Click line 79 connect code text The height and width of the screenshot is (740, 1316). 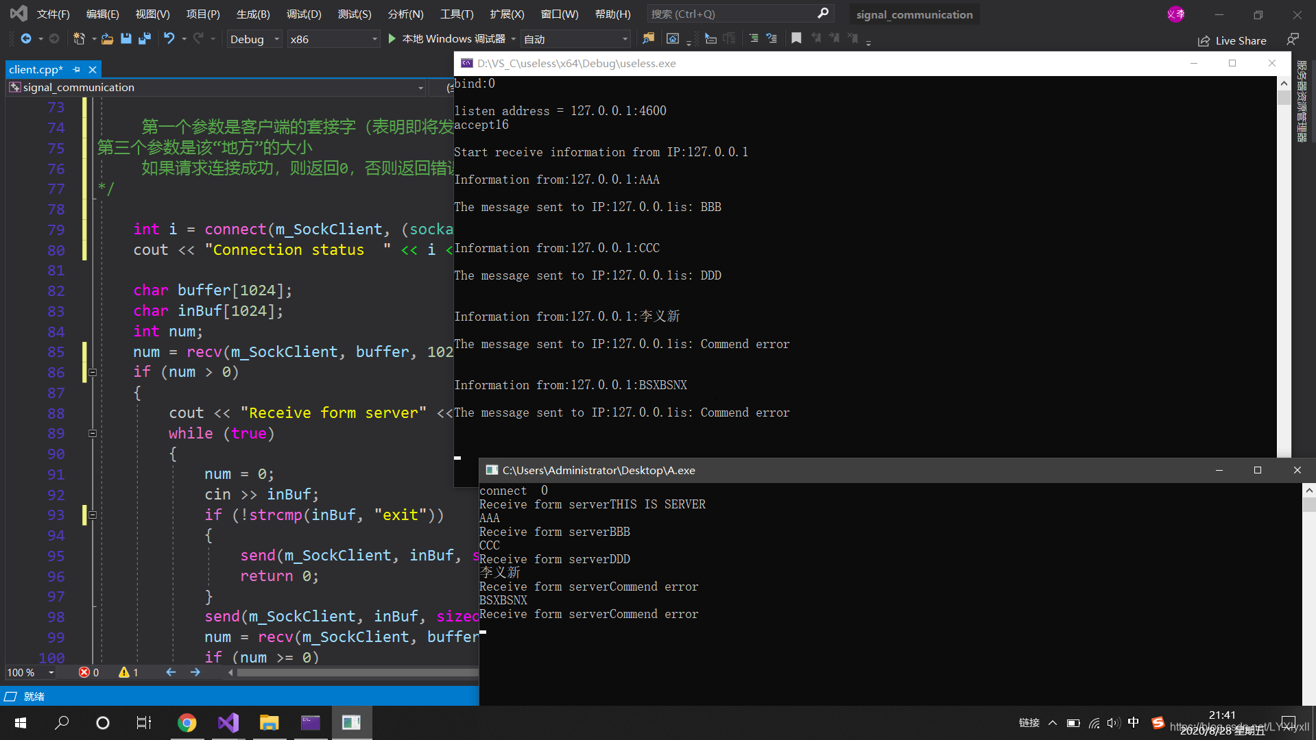pyautogui.click(x=294, y=230)
